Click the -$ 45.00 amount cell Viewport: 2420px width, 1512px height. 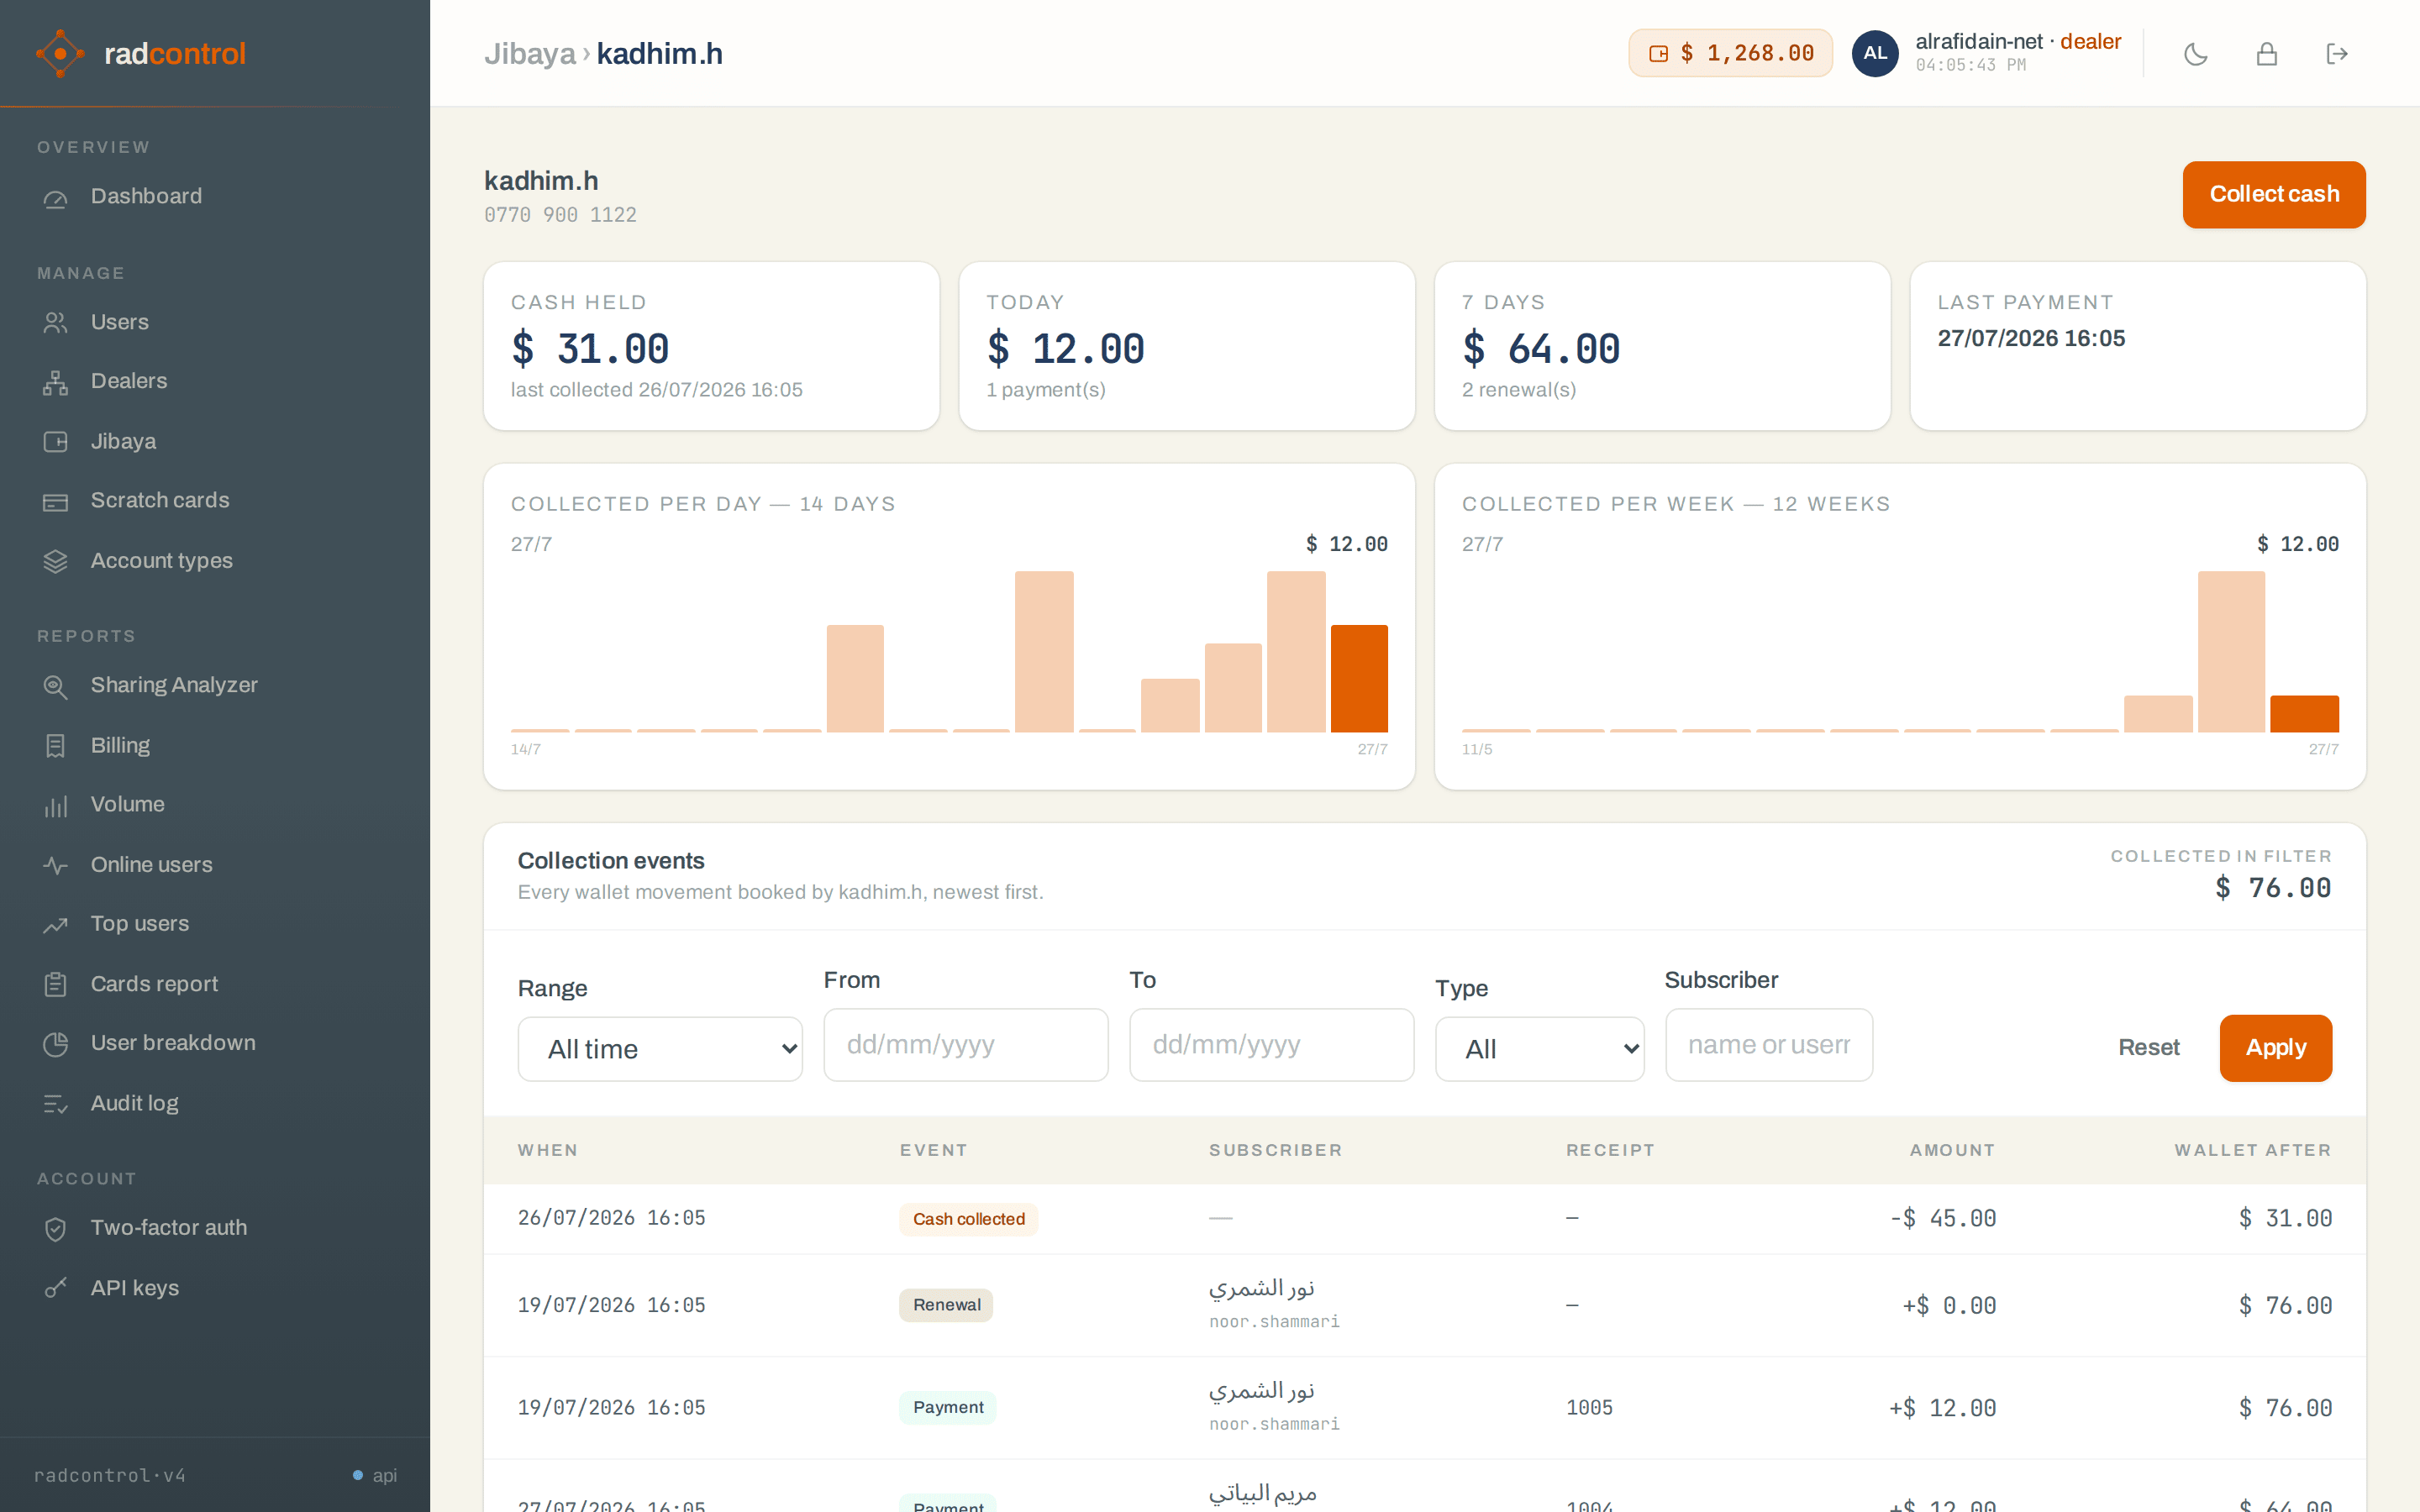tap(1943, 1219)
